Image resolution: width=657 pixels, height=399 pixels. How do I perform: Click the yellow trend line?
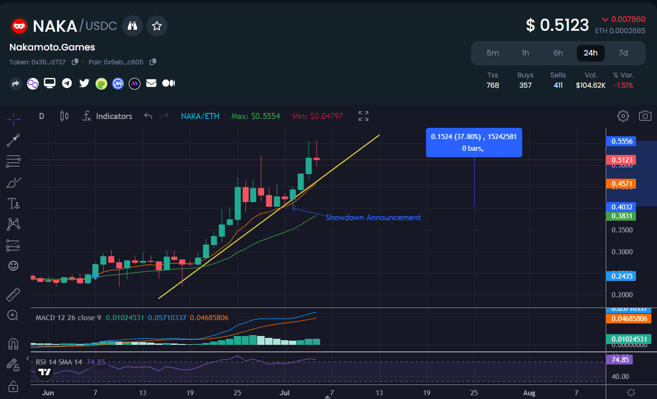[x=268, y=217]
